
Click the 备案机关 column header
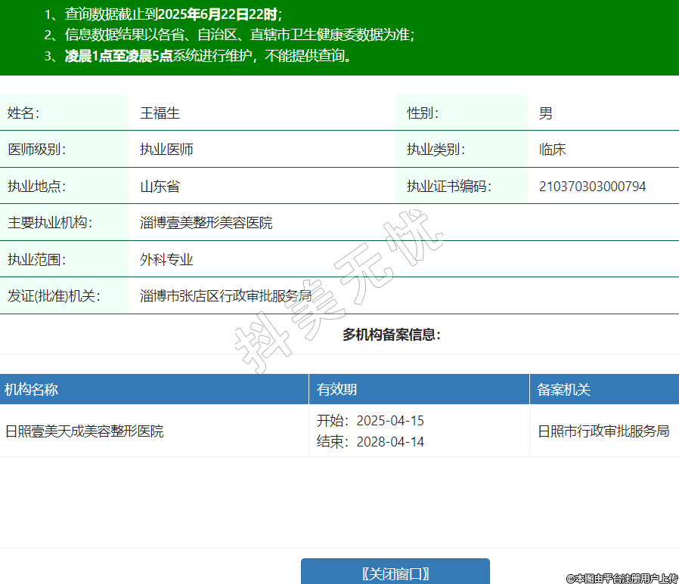563,390
